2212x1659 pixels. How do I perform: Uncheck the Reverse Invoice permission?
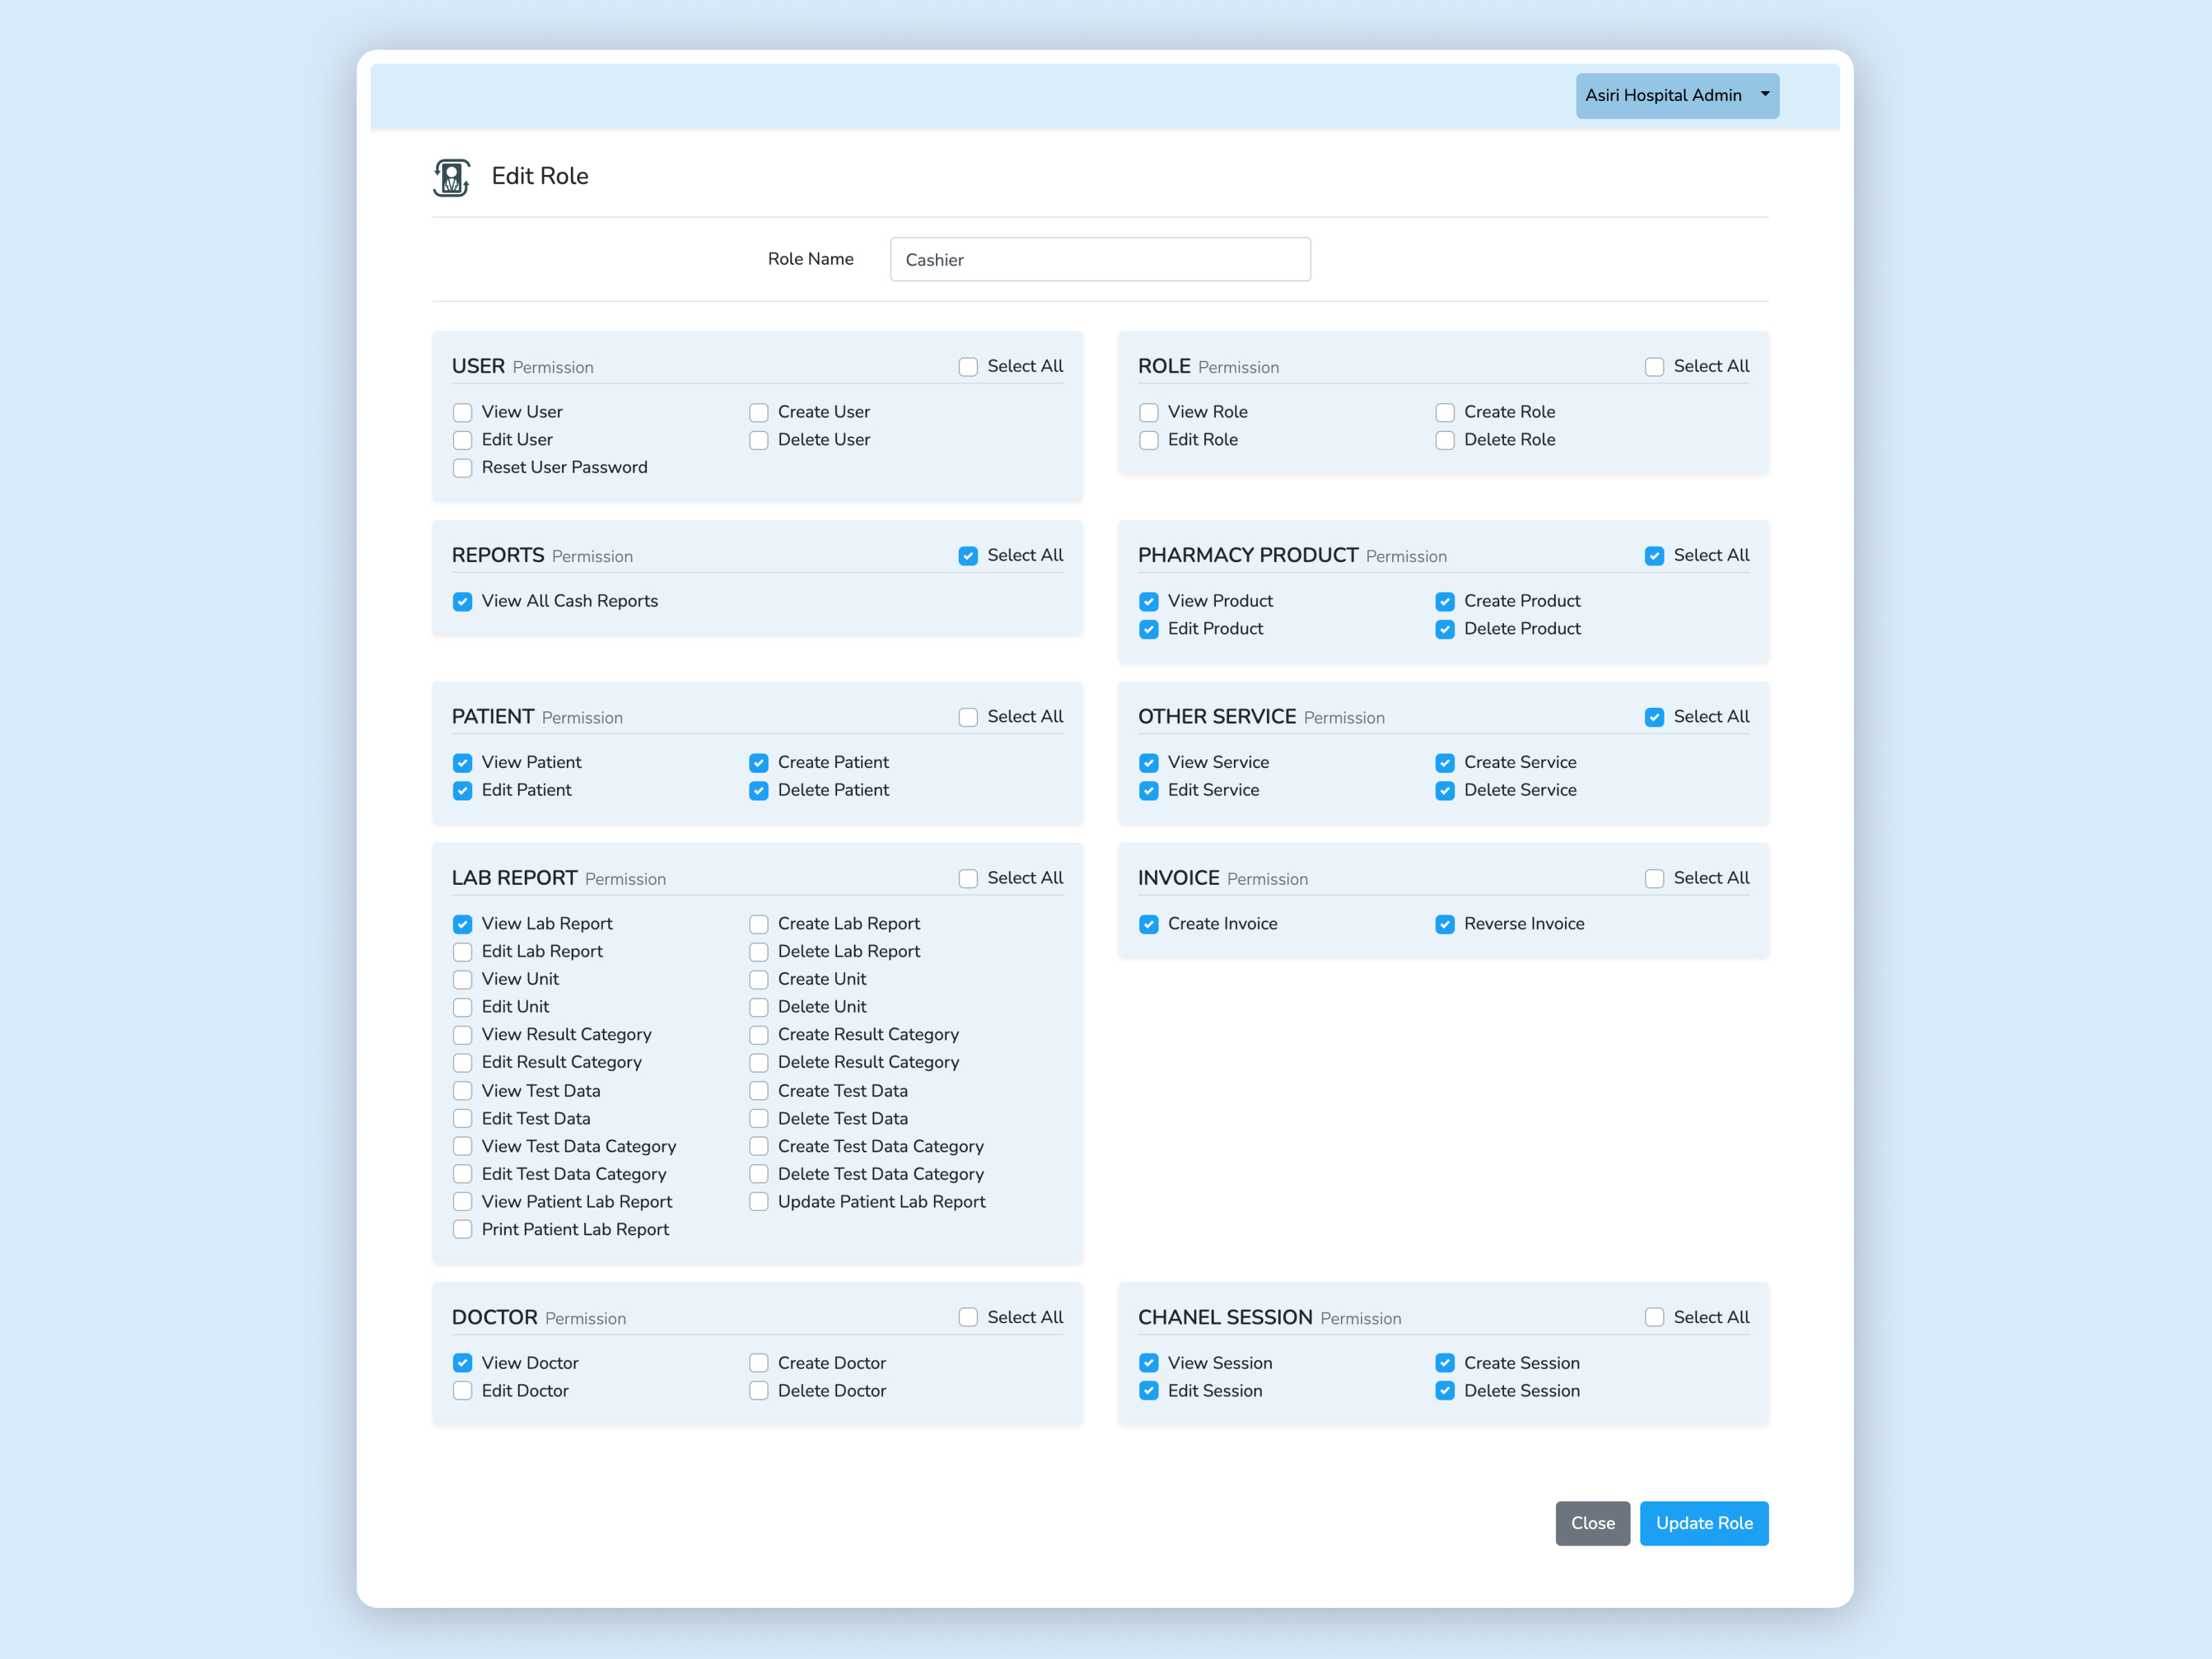1444,924
